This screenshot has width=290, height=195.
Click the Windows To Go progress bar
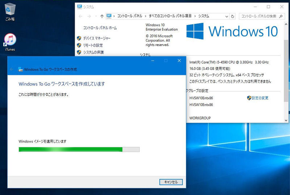pyautogui.click(x=79, y=149)
